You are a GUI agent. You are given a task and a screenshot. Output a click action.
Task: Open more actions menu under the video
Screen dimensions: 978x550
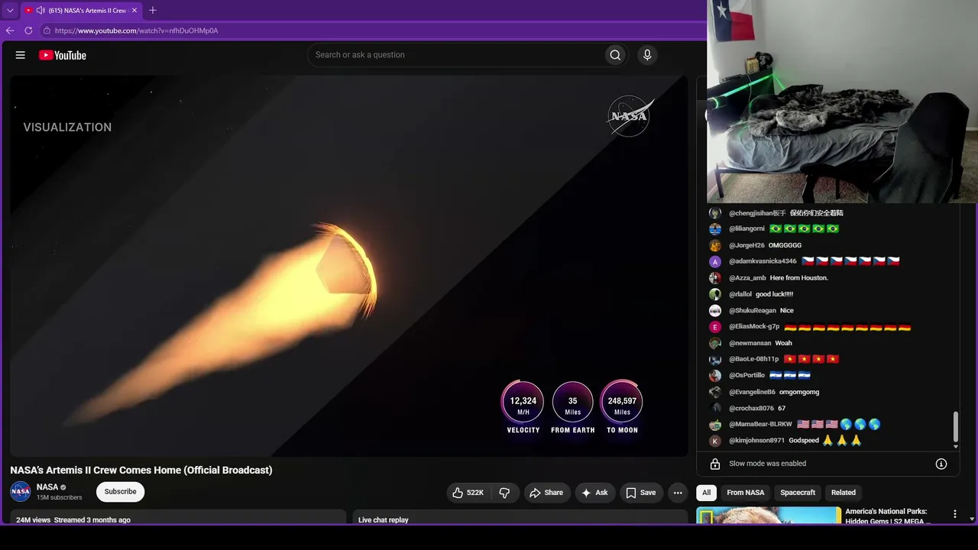pos(678,493)
